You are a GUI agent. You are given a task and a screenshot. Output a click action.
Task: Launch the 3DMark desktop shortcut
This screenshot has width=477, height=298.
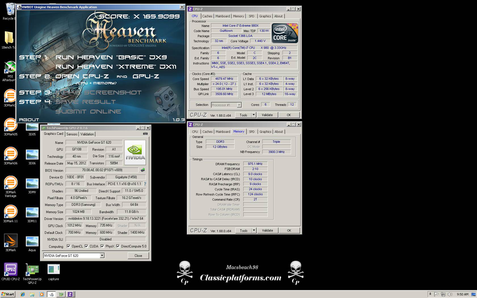click(x=11, y=243)
